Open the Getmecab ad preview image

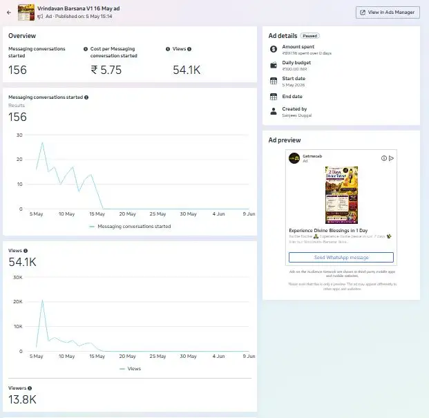341,195
